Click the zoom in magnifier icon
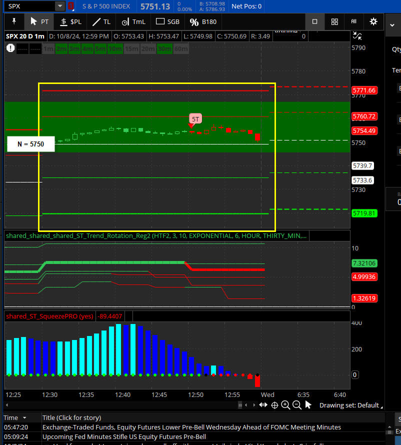 [285, 405]
